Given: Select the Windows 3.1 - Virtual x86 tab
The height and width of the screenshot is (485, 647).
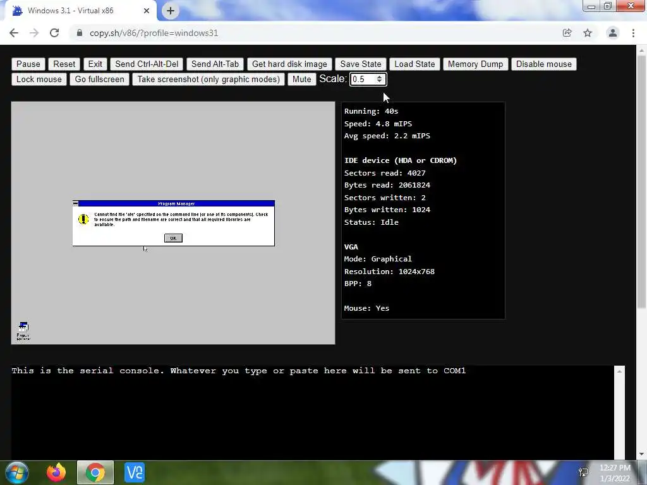Looking at the screenshot, I should tap(78, 11).
